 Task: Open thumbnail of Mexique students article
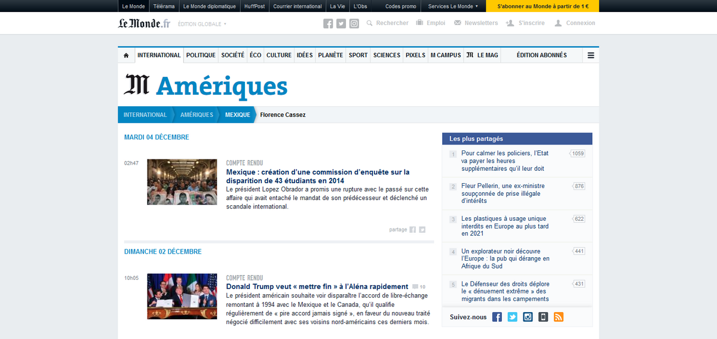coord(182,182)
